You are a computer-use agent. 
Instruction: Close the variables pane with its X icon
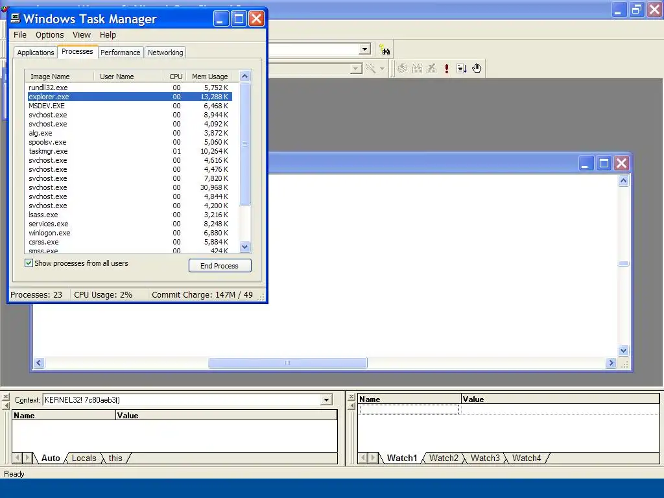5,397
